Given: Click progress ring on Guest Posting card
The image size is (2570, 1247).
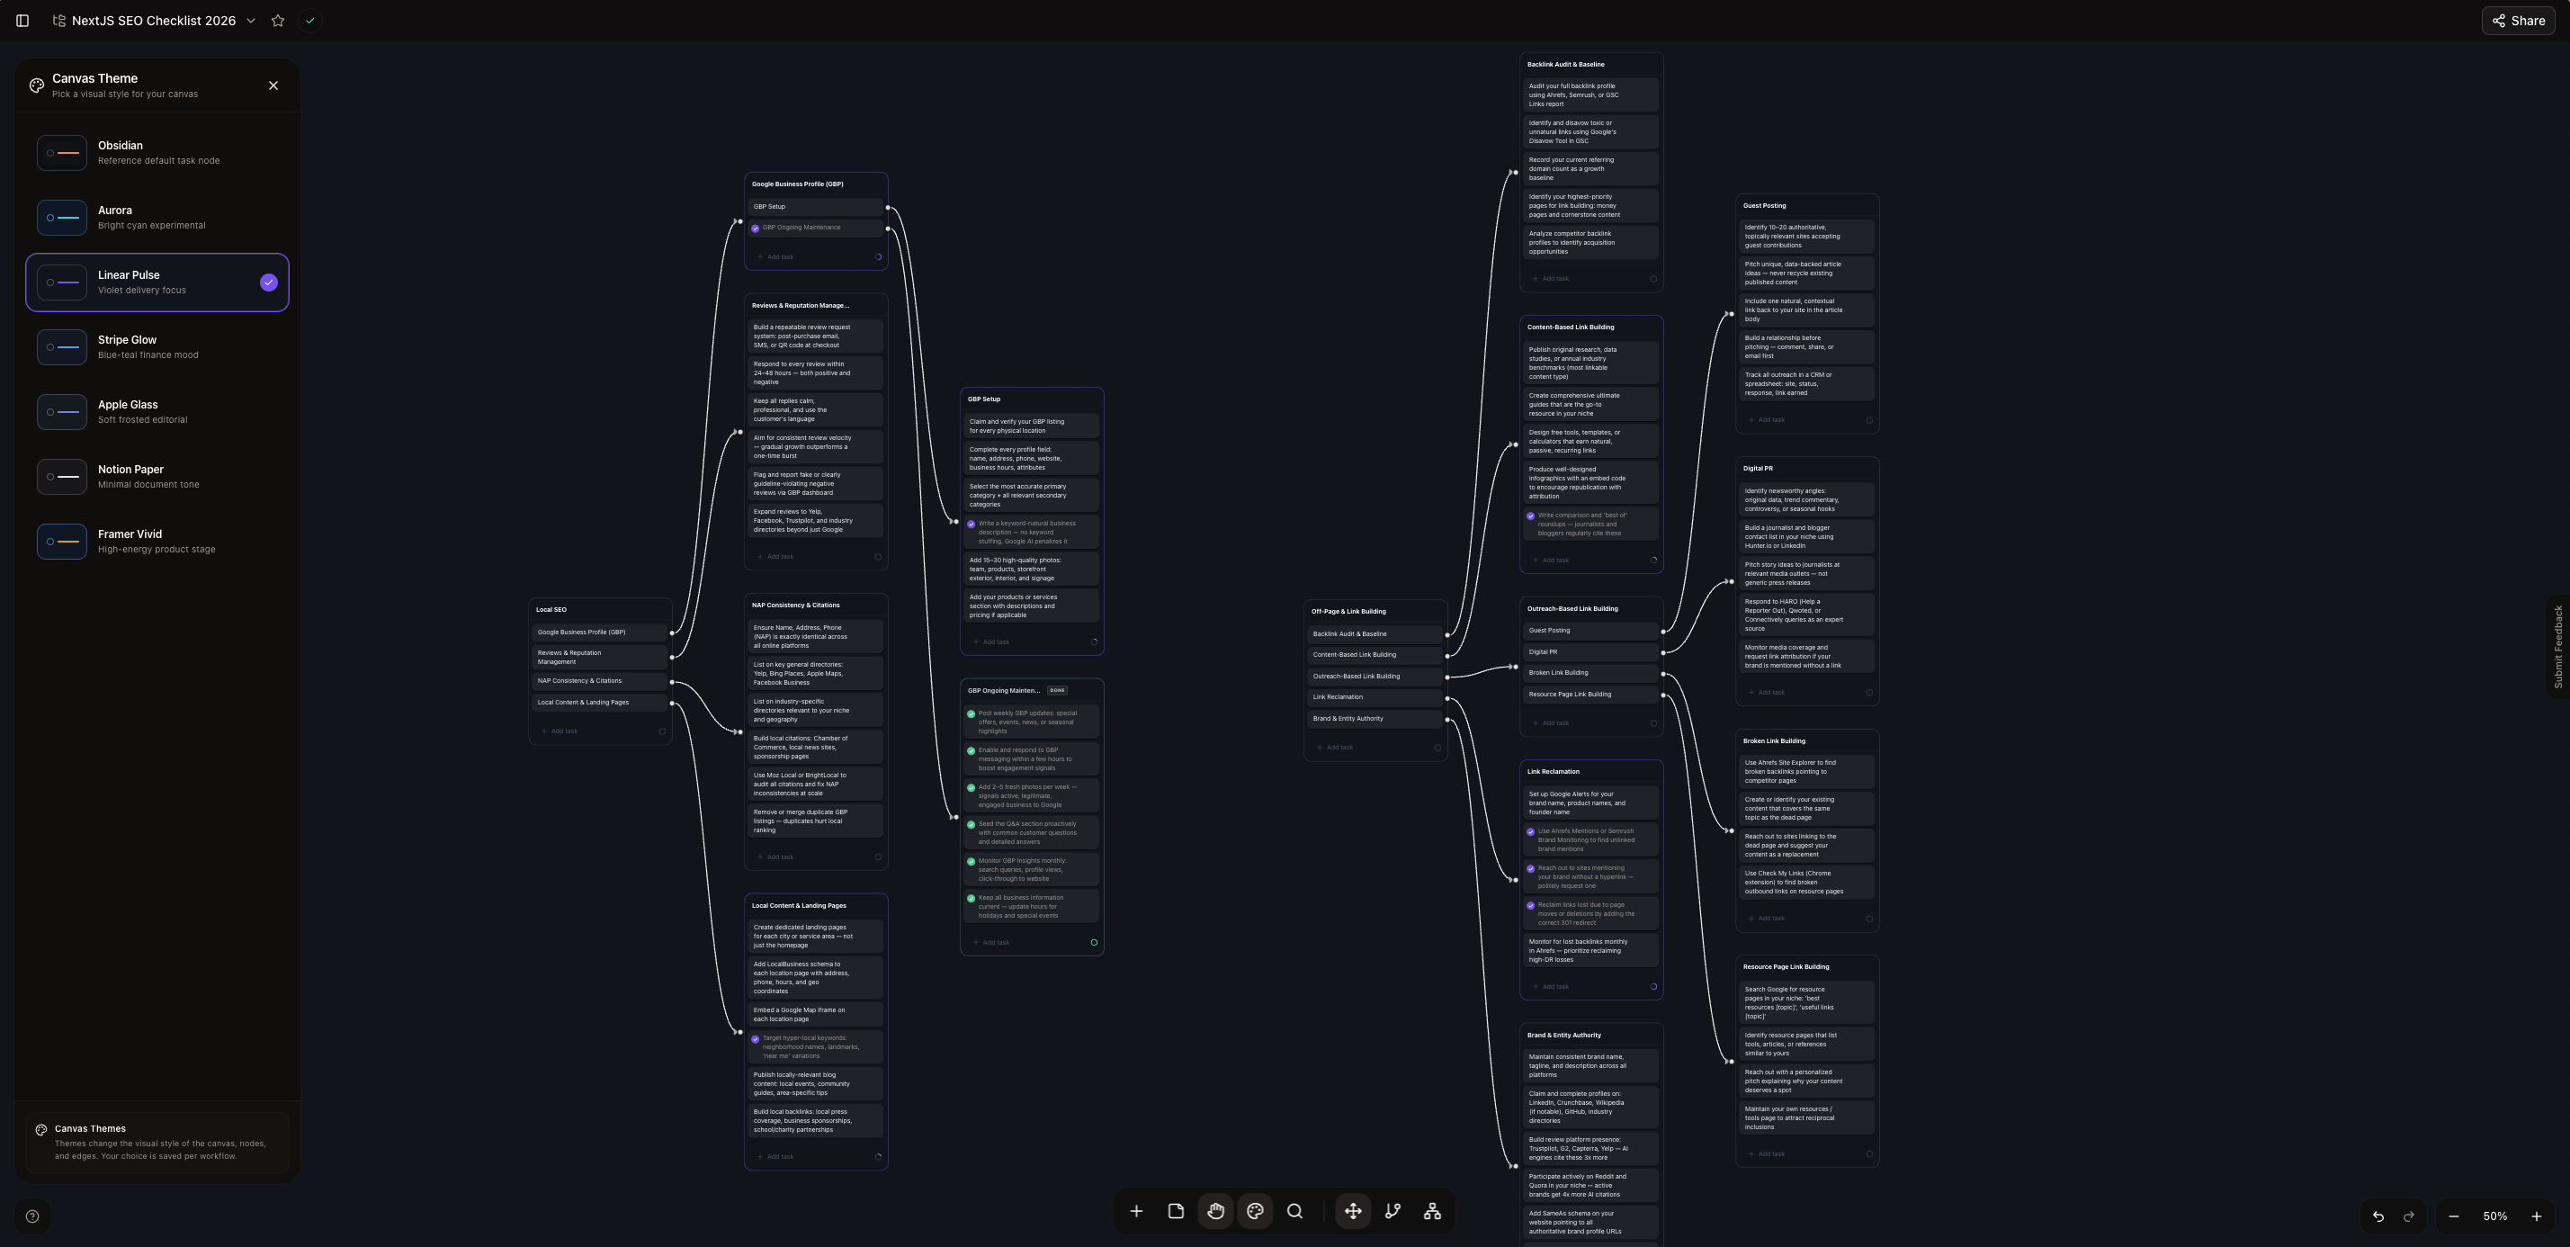Looking at the screenshot, I should tap(1868, 420).
